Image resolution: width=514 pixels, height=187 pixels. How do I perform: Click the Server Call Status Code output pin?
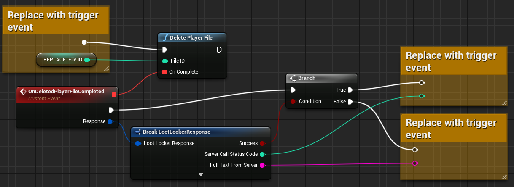[x=262, y=154]
